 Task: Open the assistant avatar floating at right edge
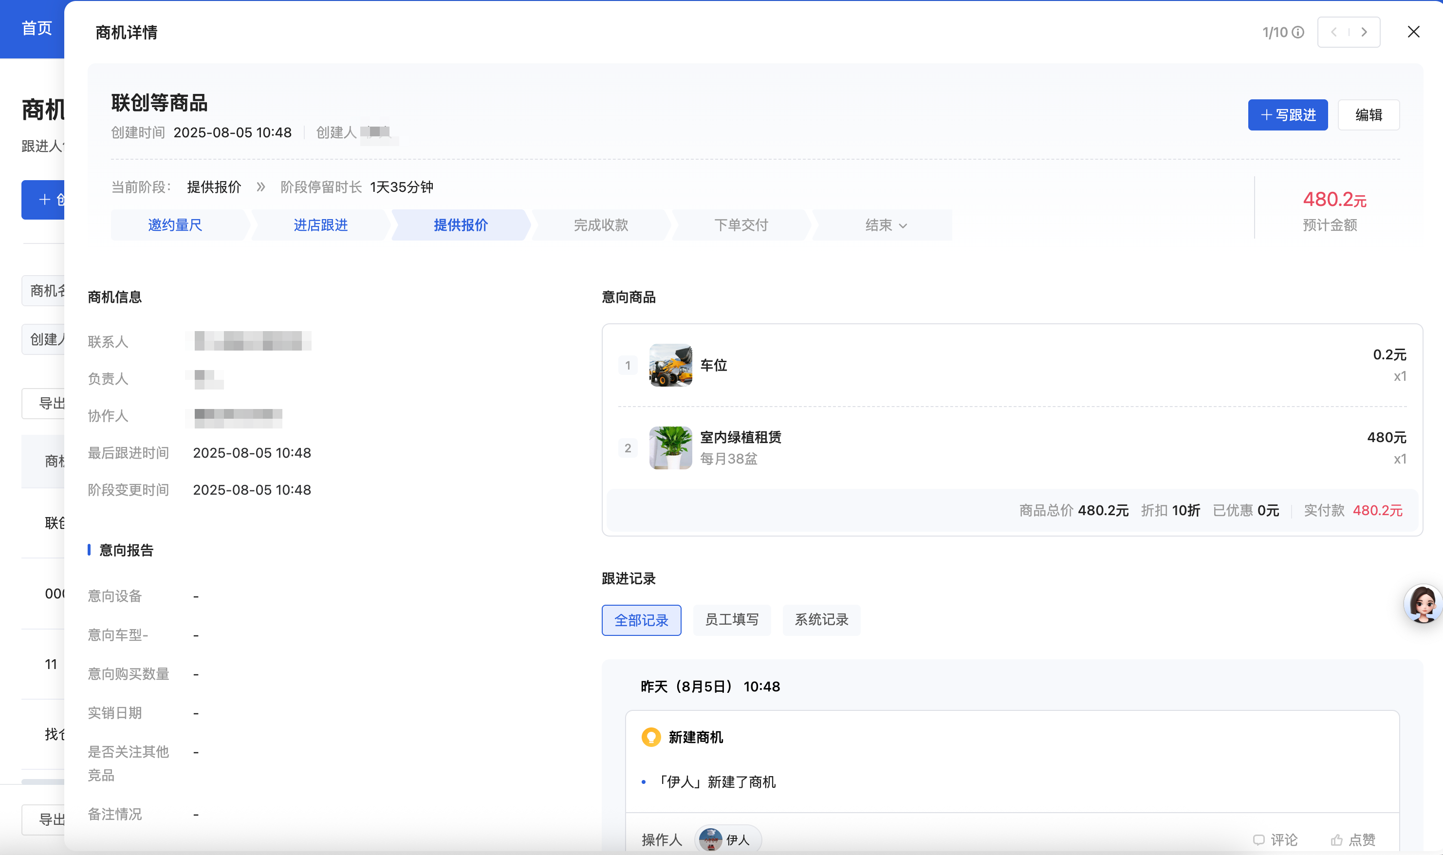click(1423, 604)
